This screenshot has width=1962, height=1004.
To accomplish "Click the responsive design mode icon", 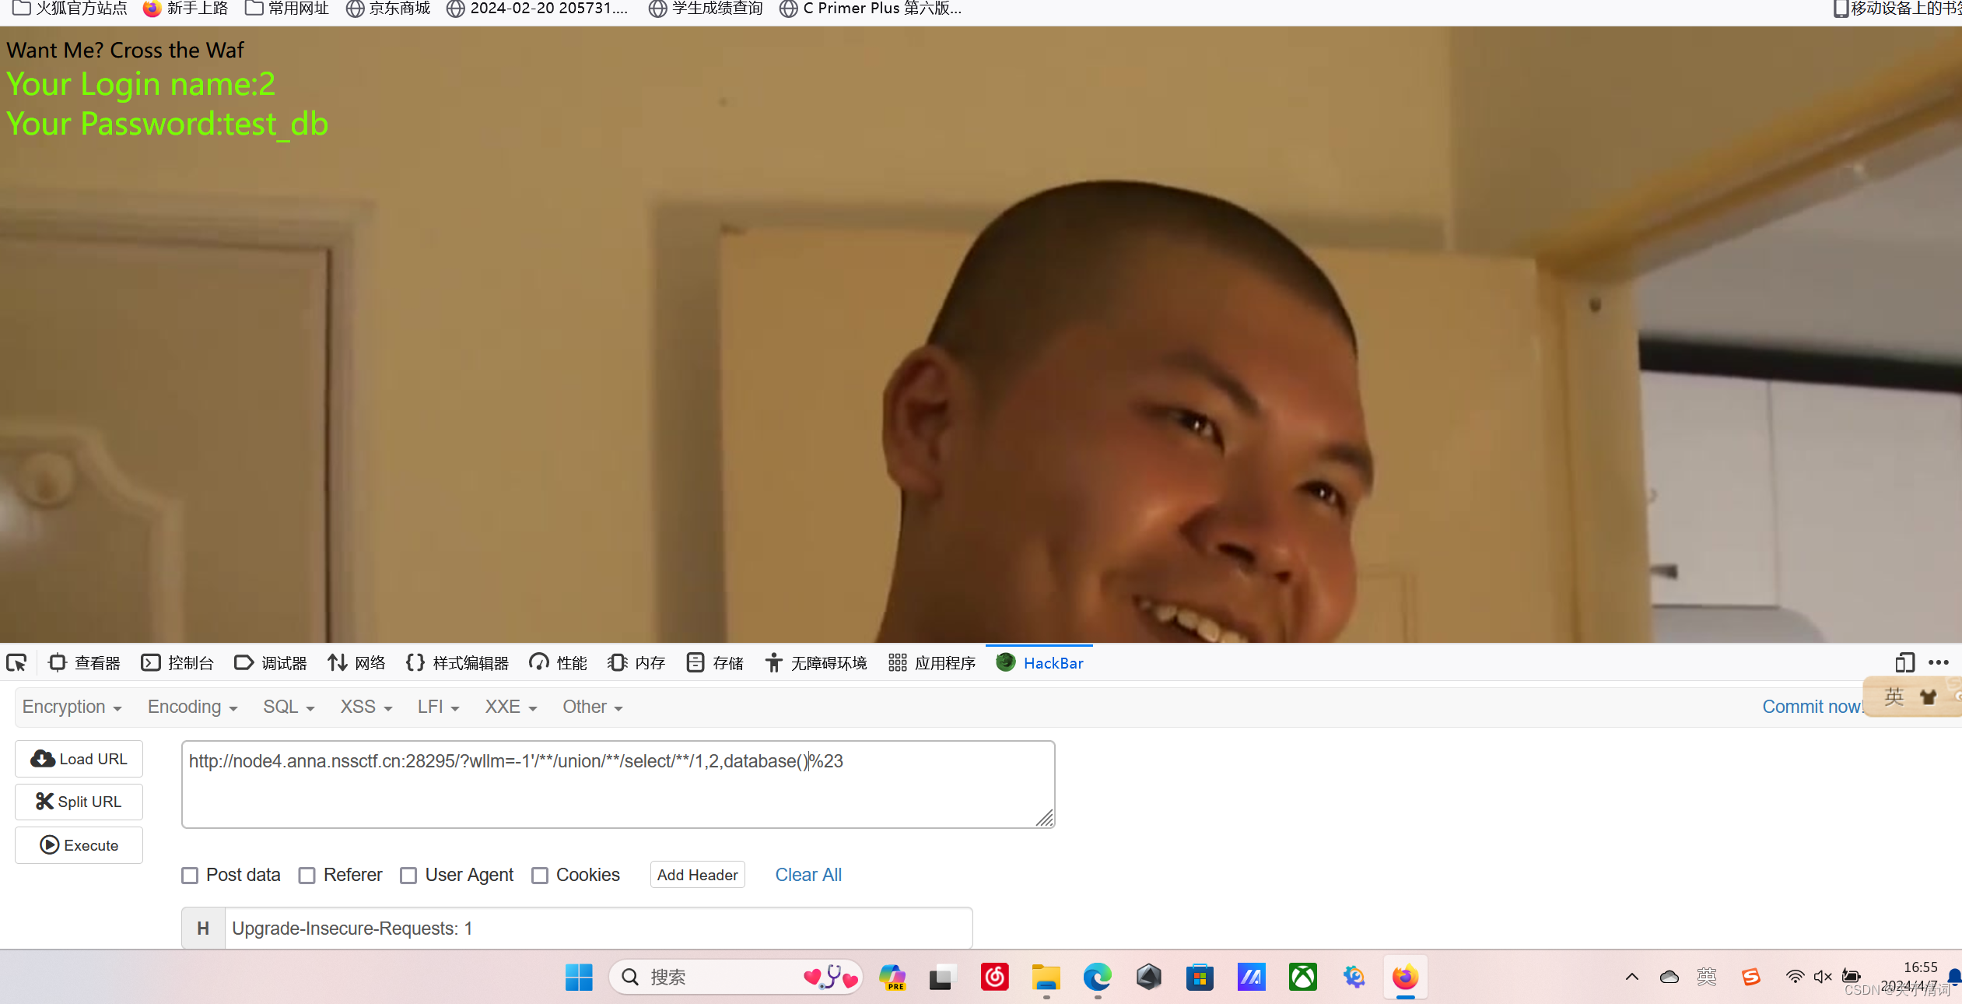I will (1904, 663).
